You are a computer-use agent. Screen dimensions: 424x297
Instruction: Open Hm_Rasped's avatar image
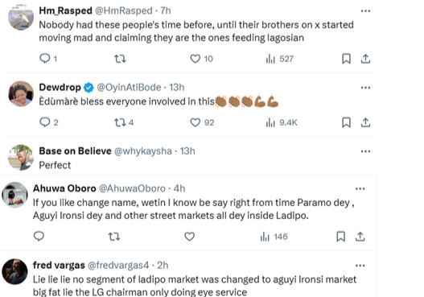tap(21, 17)
